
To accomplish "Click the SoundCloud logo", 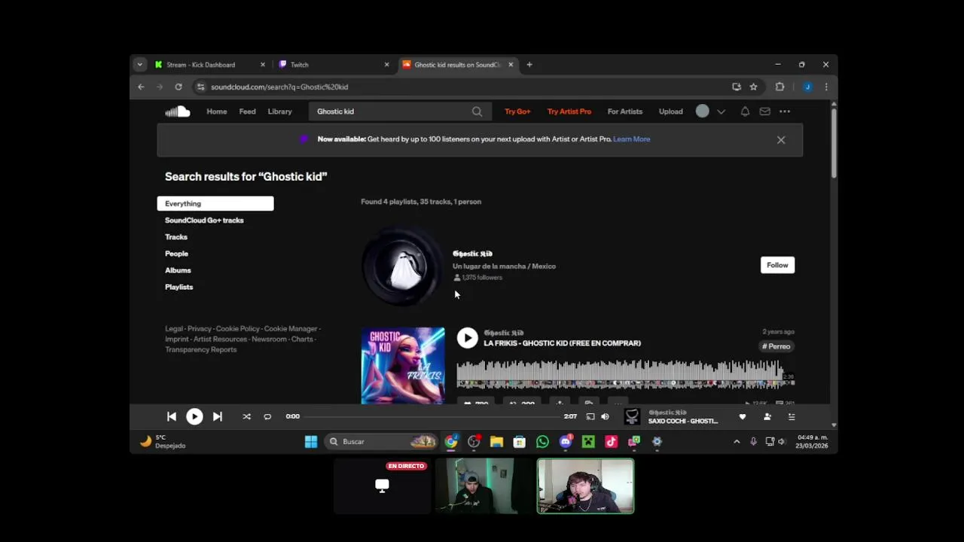I will tap(178, 111).
